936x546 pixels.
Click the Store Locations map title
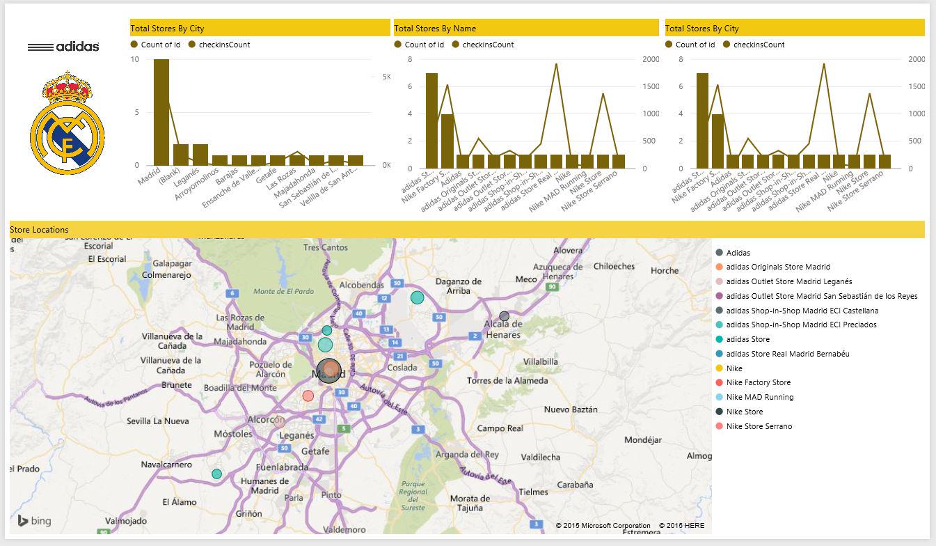(39, 230)
